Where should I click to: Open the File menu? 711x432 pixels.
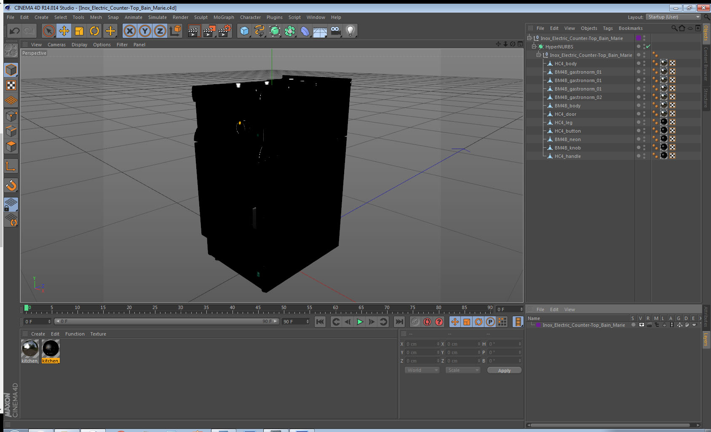[x=11, y=17]
